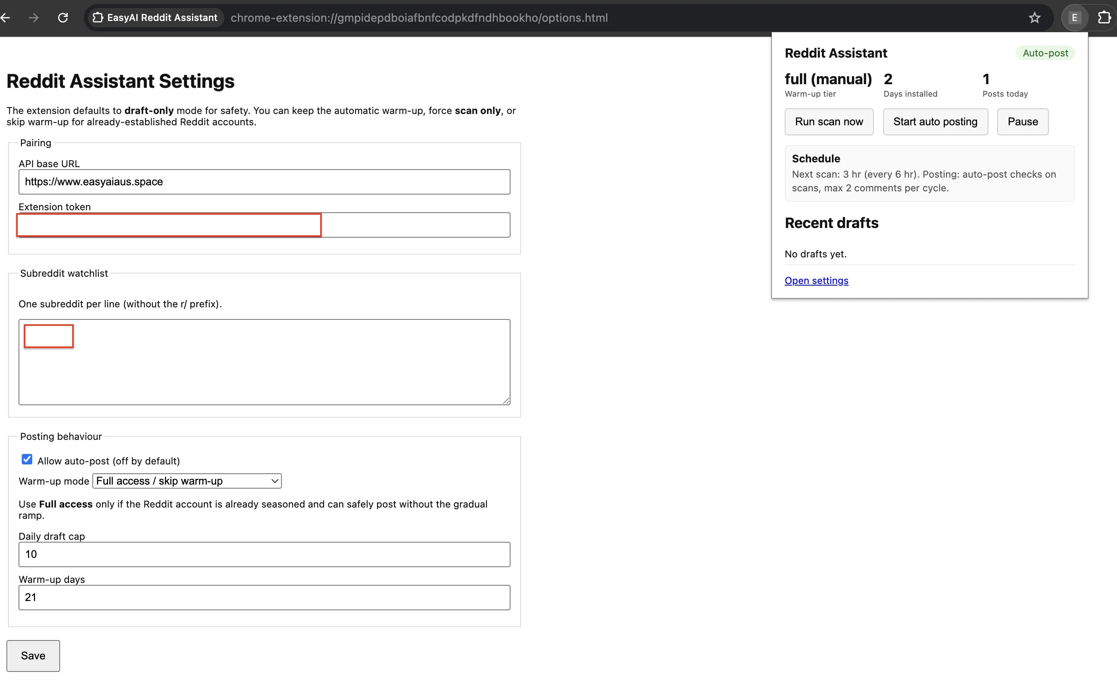Open the Warm-up mode dropdown

(187, 481)
